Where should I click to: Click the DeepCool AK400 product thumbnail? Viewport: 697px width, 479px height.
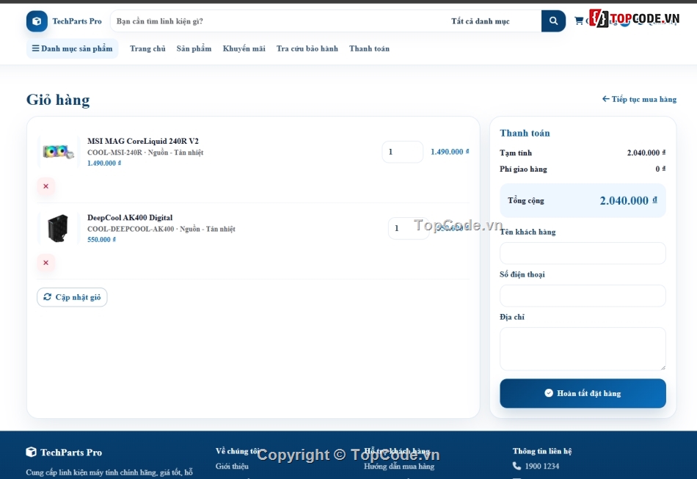tap(58, 228)
